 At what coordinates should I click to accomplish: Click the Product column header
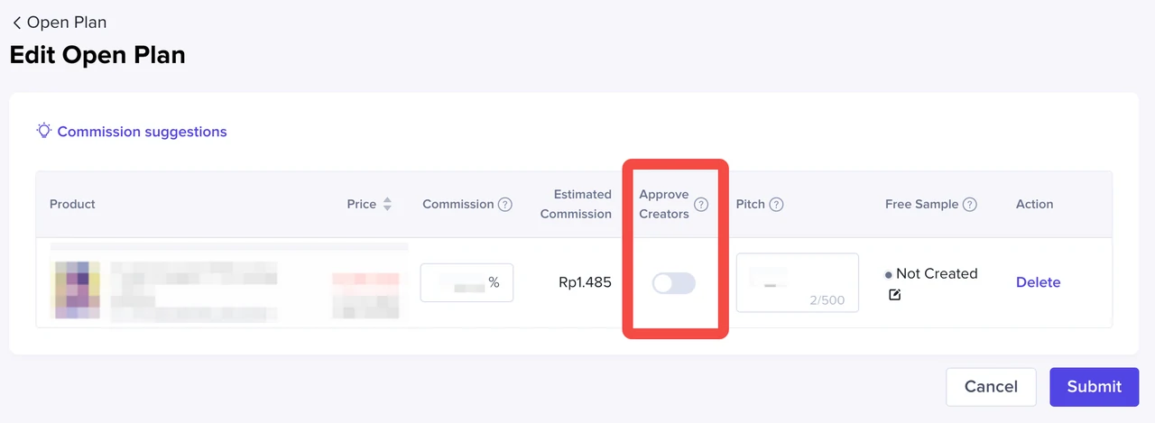point(72,205)
